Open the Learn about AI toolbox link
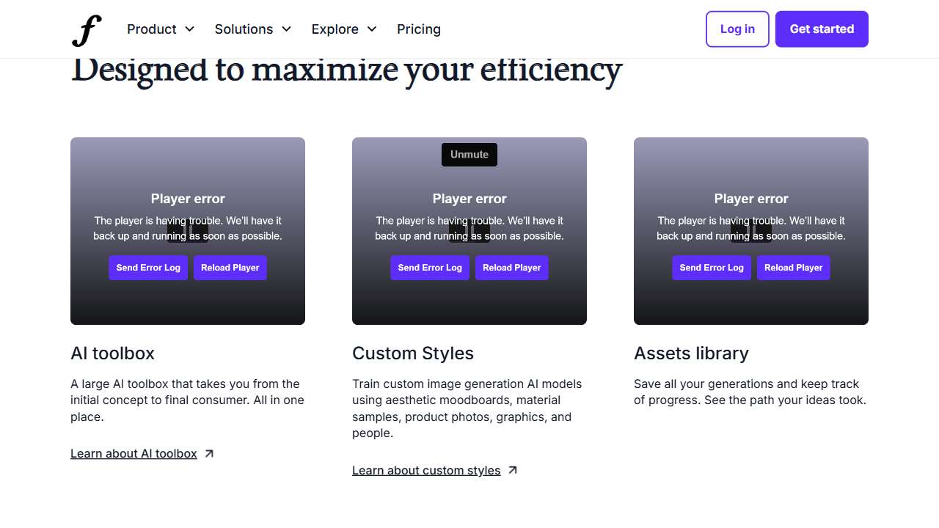 [134, 454]
